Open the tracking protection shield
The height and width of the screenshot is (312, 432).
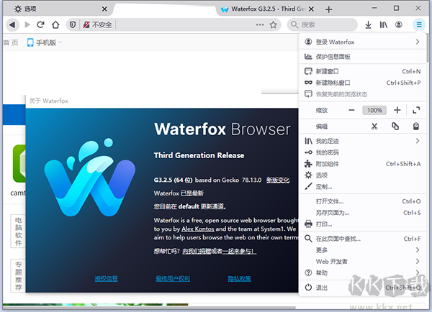pos(73,24)
